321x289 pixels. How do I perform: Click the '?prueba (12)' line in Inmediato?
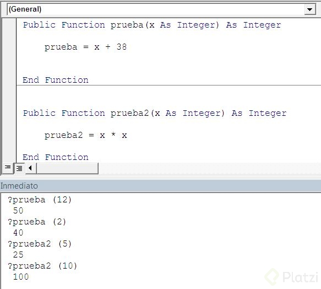40,200
